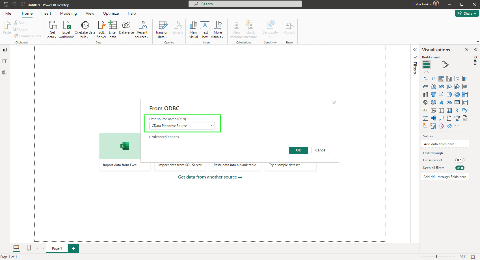Viewport: 480px width, 260px height.
Task: Adjust the zoom slider handle
Action: click(x=437, y=257)
